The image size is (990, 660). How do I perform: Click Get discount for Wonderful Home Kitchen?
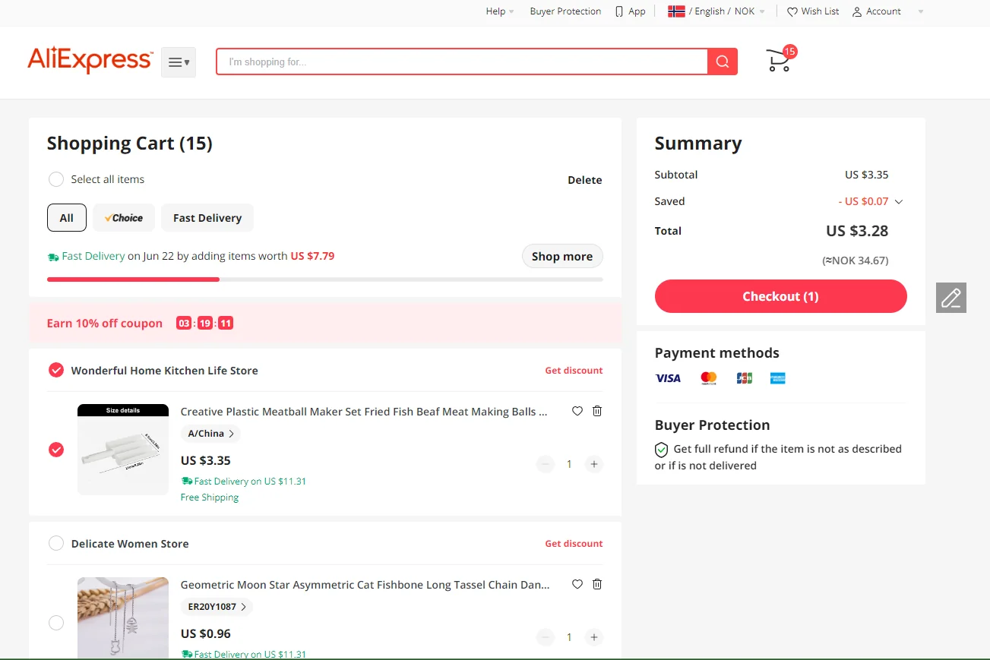point(574,371)
